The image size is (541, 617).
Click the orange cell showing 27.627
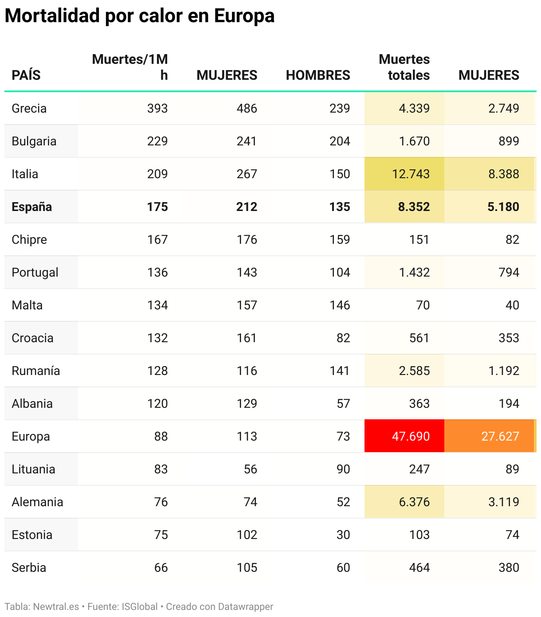click(x=489, y=436)
